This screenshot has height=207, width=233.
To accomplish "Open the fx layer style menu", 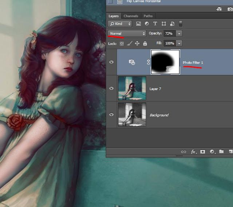I will tap(194, 152).
